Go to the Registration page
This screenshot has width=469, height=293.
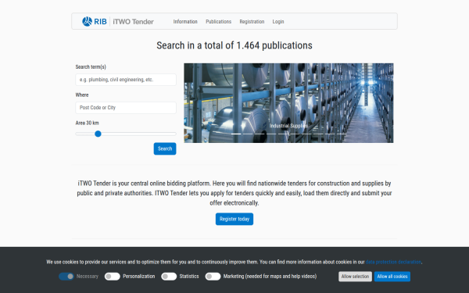click(252, 22)
